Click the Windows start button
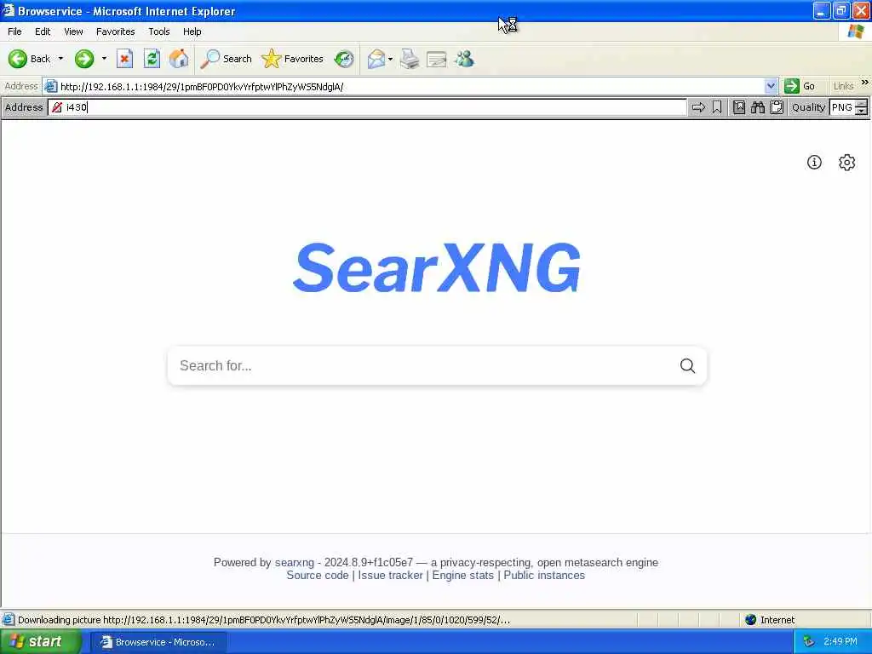This screenshot has width=872, height=654. (x=40, y=642)
